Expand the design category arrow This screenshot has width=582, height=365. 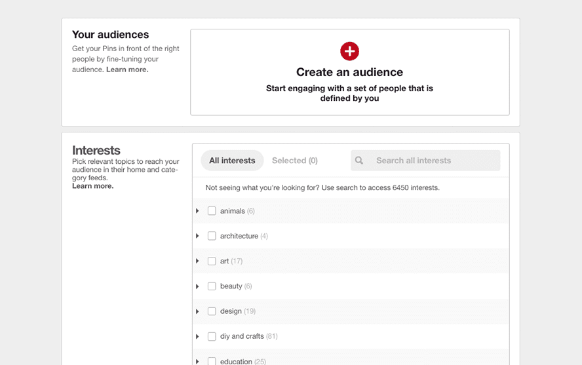click(197, 311)
